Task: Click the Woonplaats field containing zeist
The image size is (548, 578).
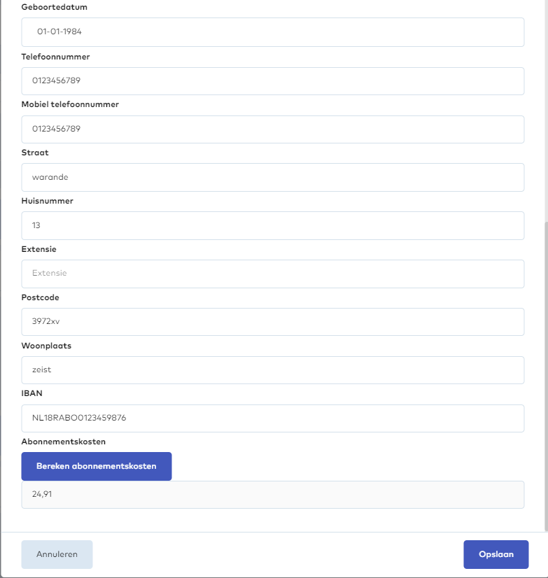Action: tap(272, 370)
